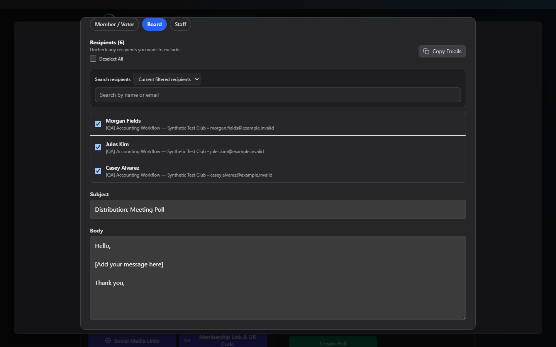Click the casey.alvarez@example.invalid detail line
This screenshot has height=347, width=556.
(x=189, y=175)
